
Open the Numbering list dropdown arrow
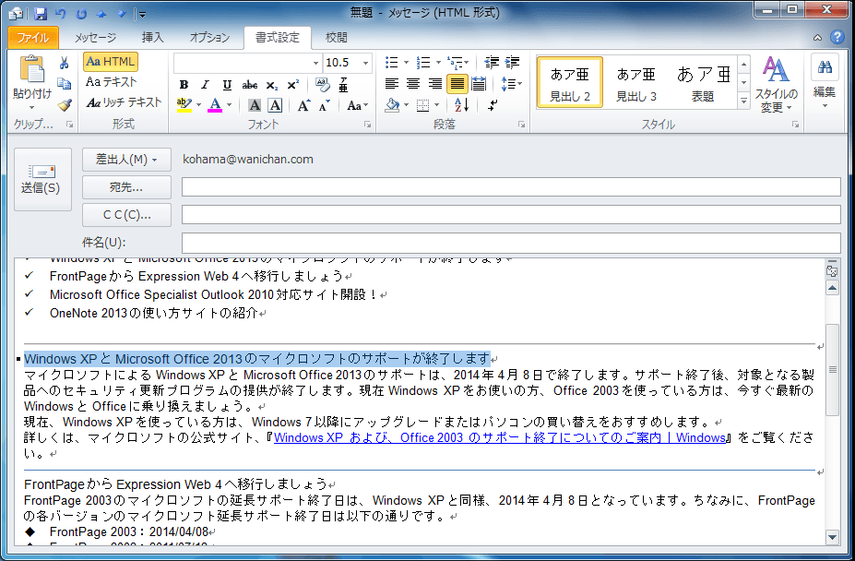pyautogui.click(x=438, y=63)
